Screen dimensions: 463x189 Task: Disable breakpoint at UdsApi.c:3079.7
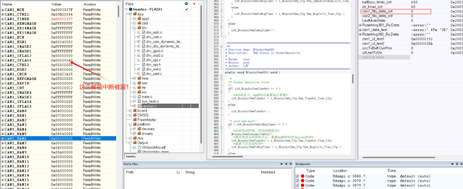click(297, 185)
